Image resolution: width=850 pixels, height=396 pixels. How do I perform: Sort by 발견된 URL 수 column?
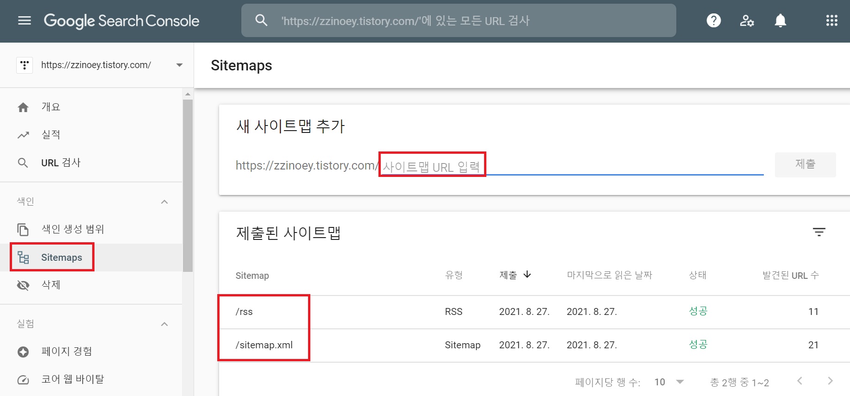791,275
